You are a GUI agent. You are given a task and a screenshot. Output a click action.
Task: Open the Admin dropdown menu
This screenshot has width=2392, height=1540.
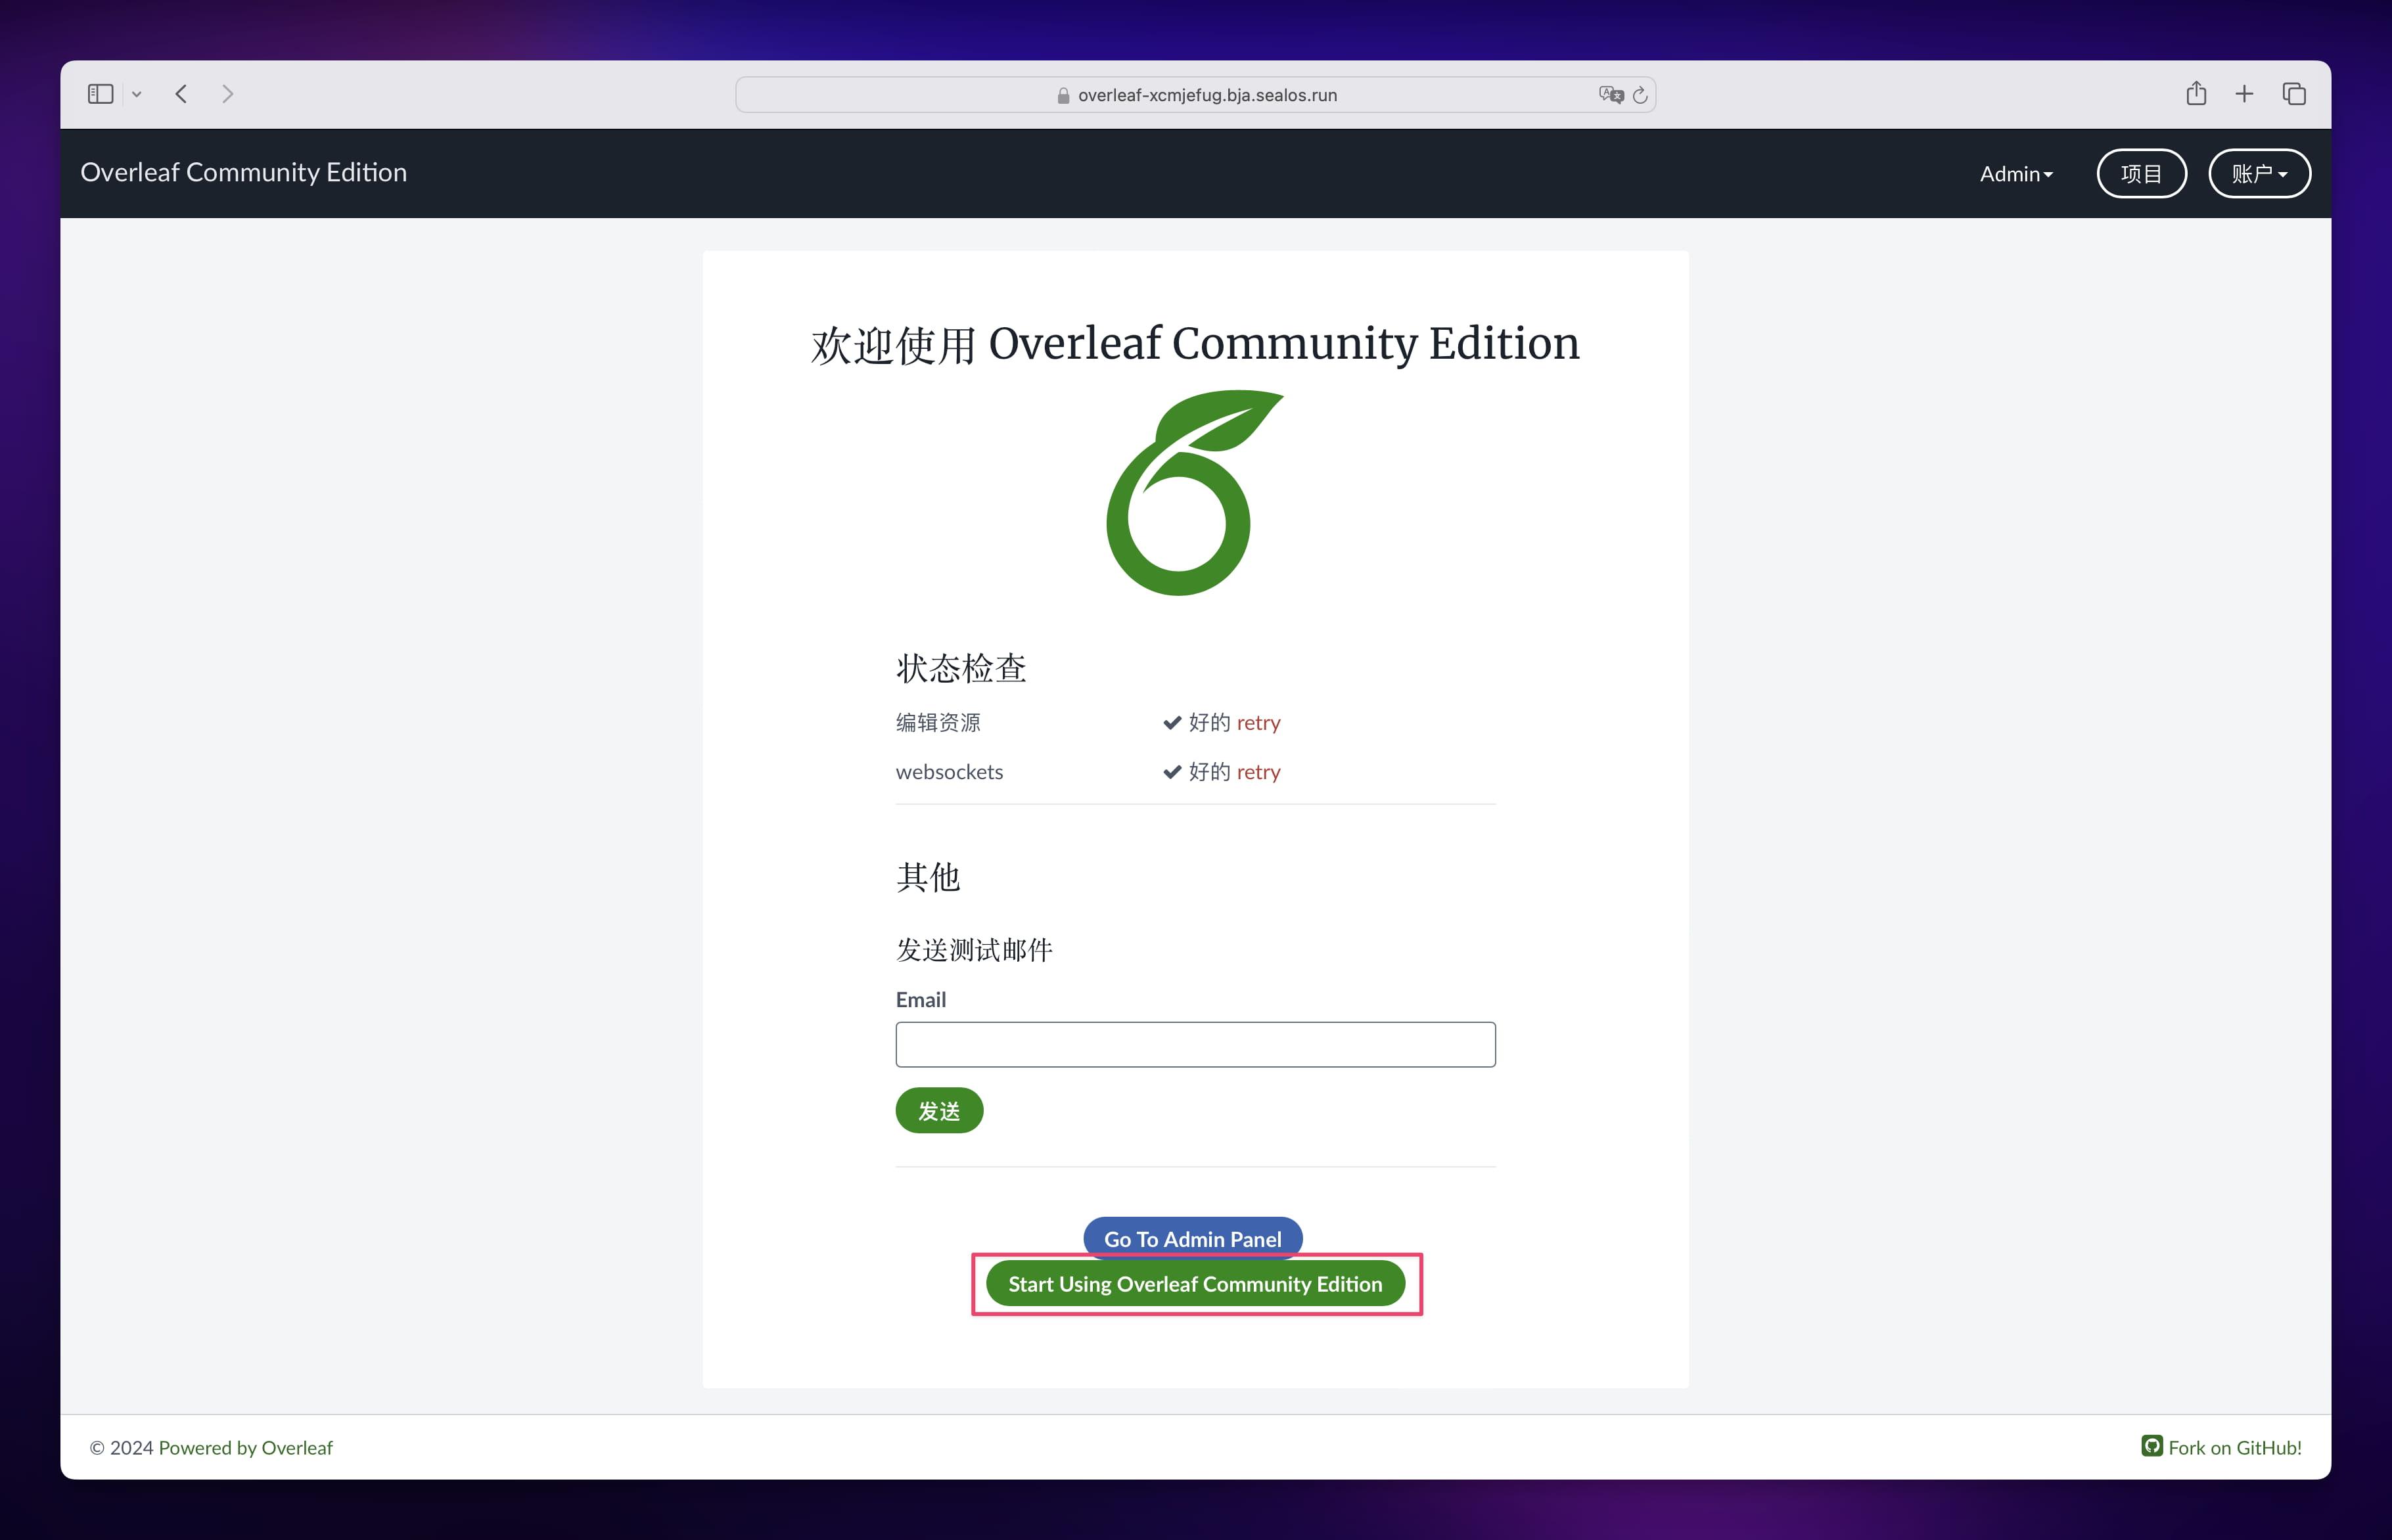2015,173
